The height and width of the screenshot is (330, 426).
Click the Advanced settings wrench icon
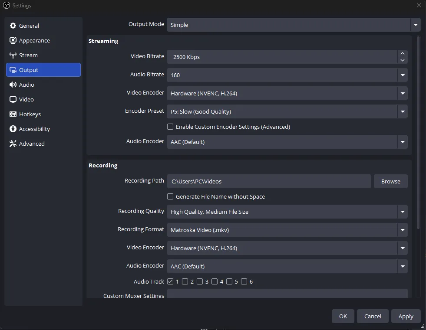pos(13,144)
